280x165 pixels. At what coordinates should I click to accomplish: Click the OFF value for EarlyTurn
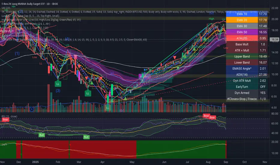click(263, 87)
